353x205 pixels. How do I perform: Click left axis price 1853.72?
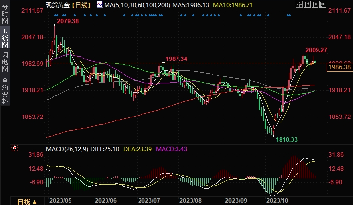pyautogui.click(x=33, y=117)
